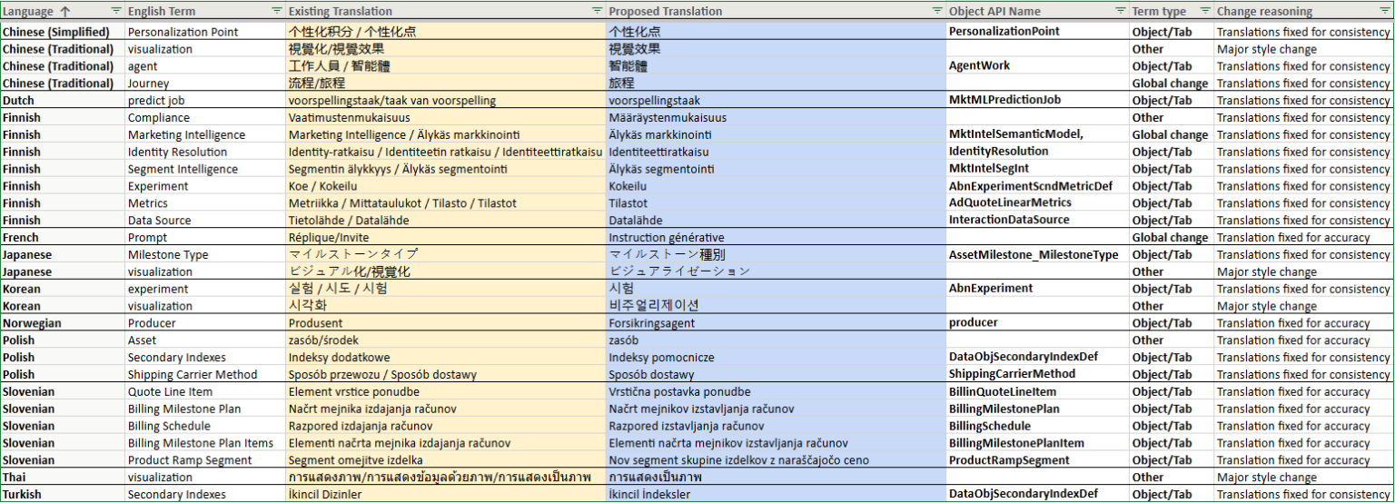1395x503 pixels.
Task: Select the Object API Name header cell
Action: pos(1037,12)
